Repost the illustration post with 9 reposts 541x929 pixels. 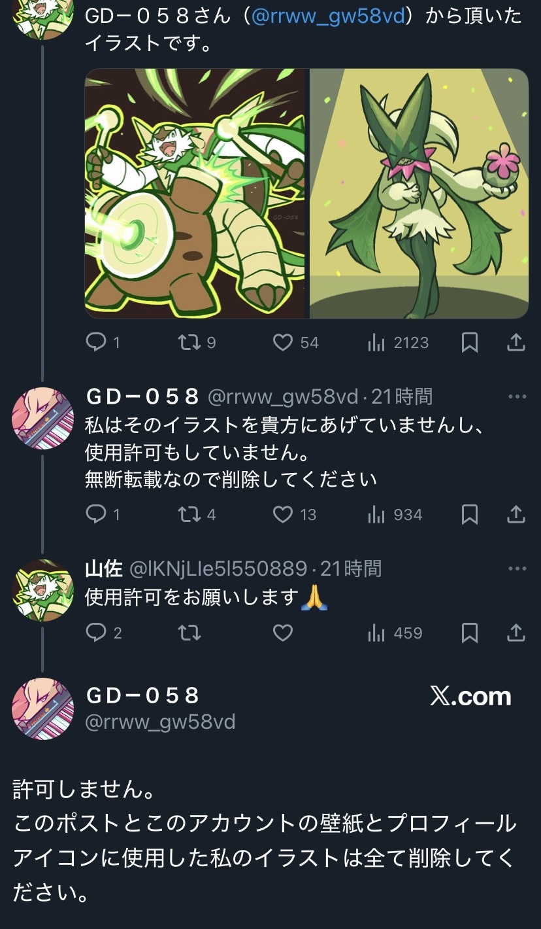[197, 342]
